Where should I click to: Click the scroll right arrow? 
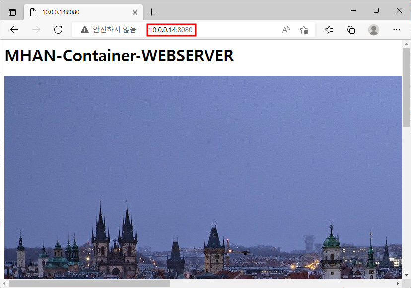(398, 283)
